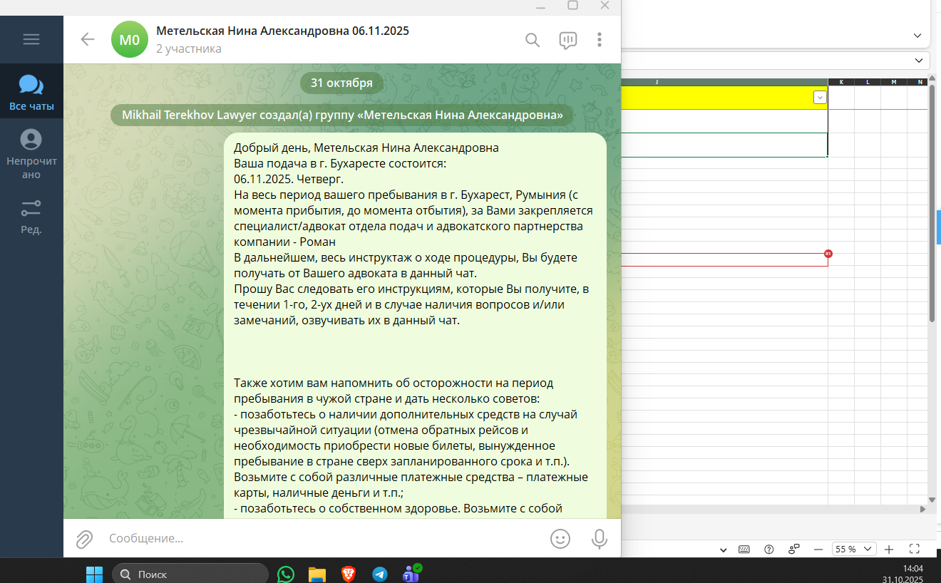Image resolution: width=941 pixels, height=583 pixels.
Task: Select column M header in Excel
Action: tap(894, 82)
